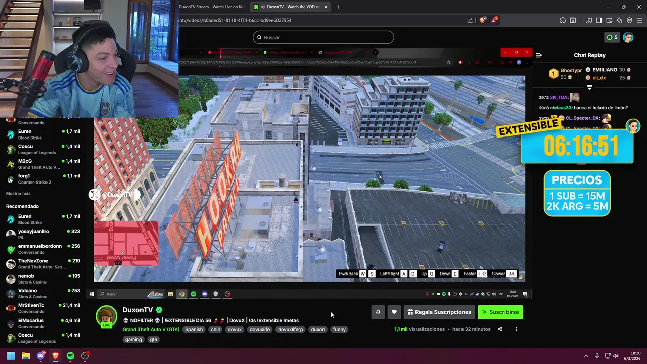The height and width of the screenshot is (364, 647).
Task: Select the chill tag
Action: tap(215, 329)
